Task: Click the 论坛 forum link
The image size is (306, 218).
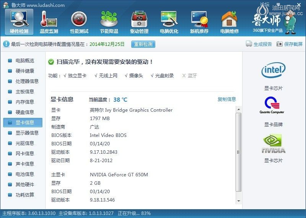Action: [x=264, y=4]
